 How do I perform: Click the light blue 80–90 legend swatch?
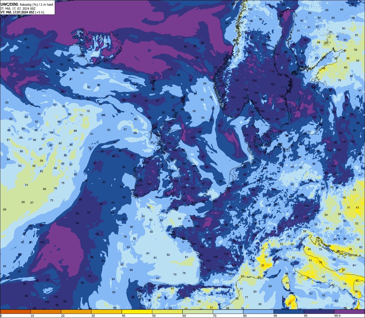pos(258,311)
